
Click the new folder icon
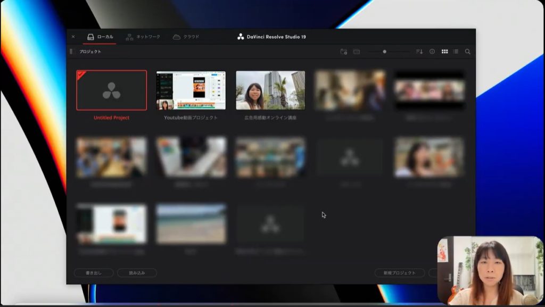(343, 52)
